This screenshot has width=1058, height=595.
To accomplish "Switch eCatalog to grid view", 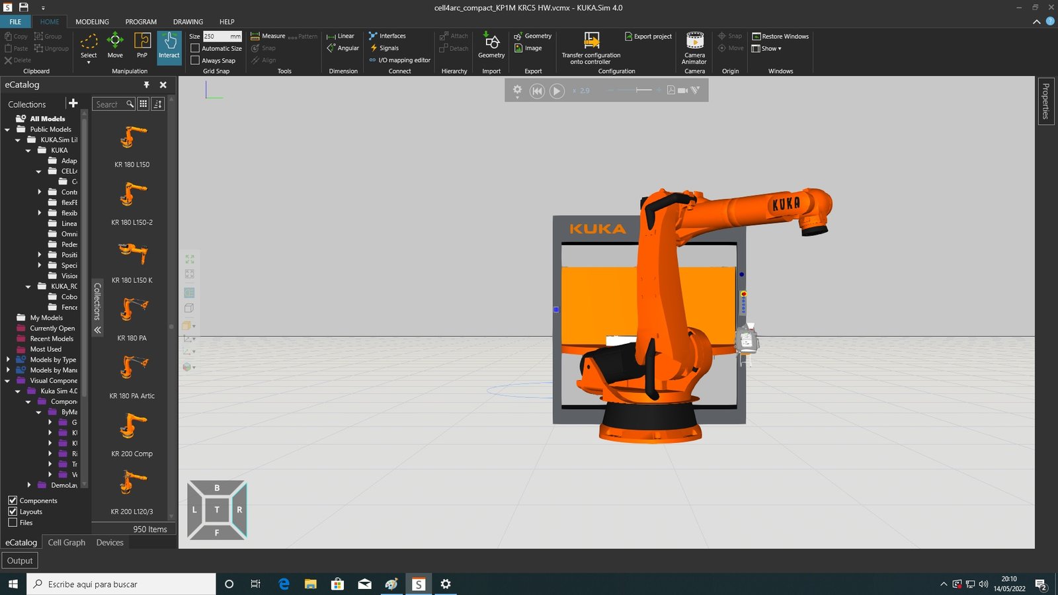I will pyautogui.click(x=143, y=104).
